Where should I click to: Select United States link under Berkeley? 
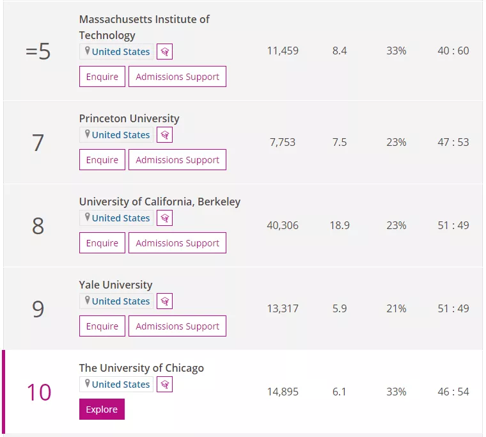click(x=121, y=218)
